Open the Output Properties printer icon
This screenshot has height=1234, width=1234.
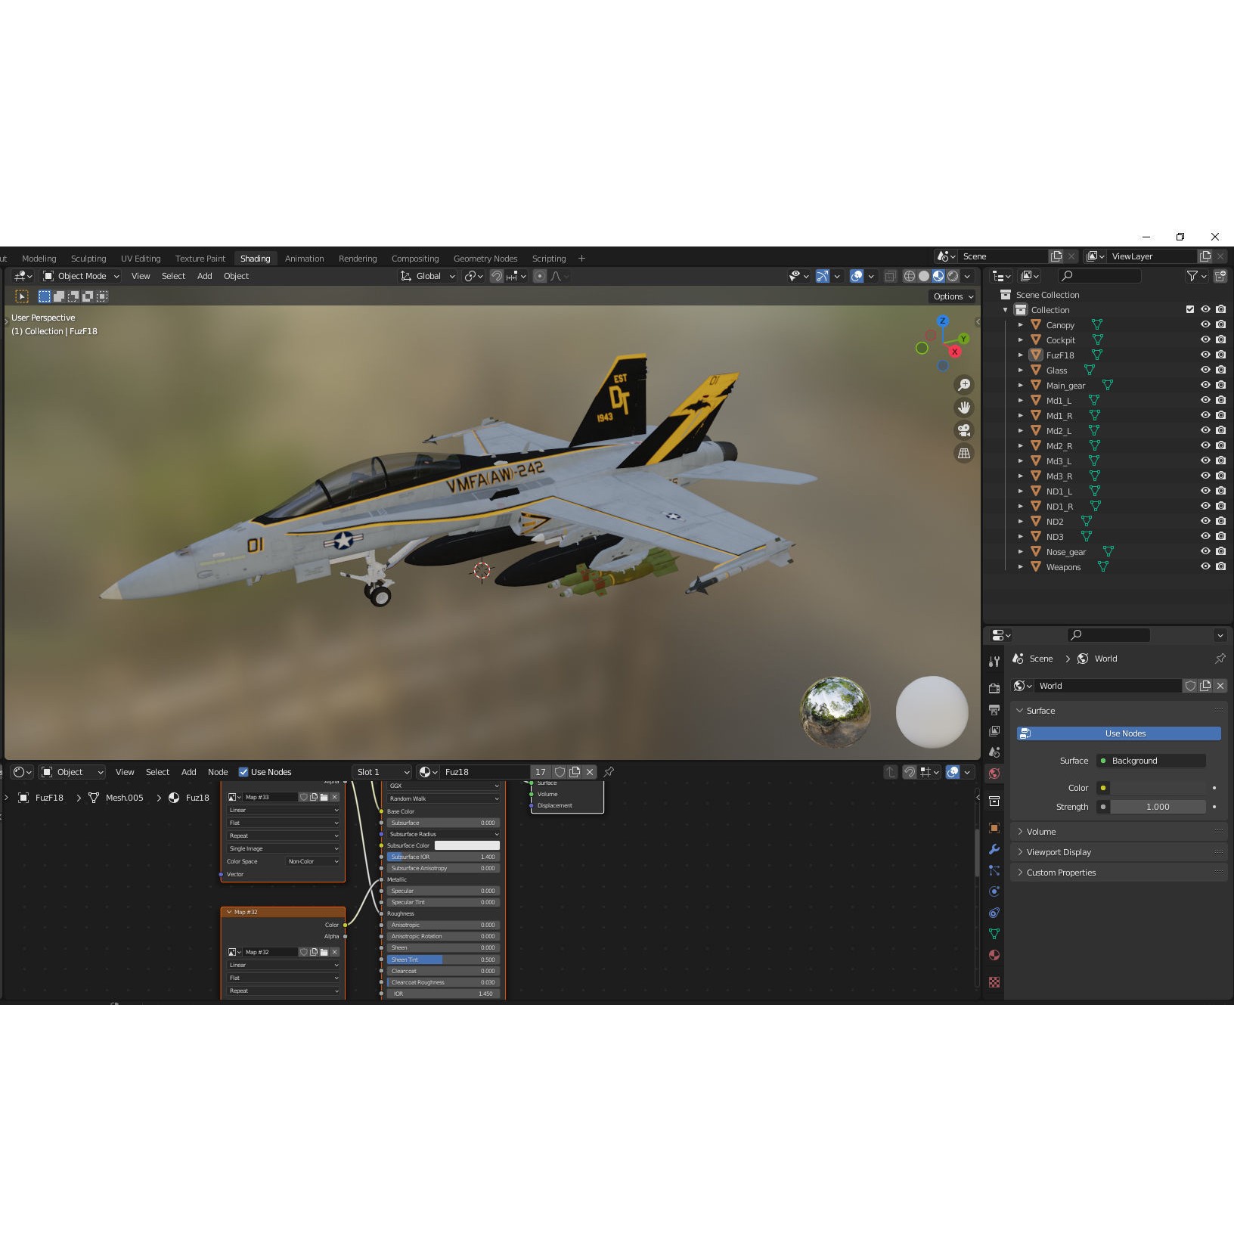coord(994,709)
